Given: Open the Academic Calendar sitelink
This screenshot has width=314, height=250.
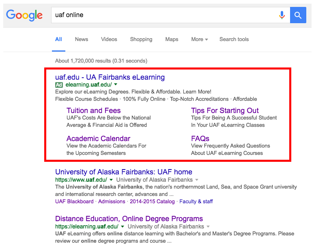Looking at the screenshot, I should point(98,139).
